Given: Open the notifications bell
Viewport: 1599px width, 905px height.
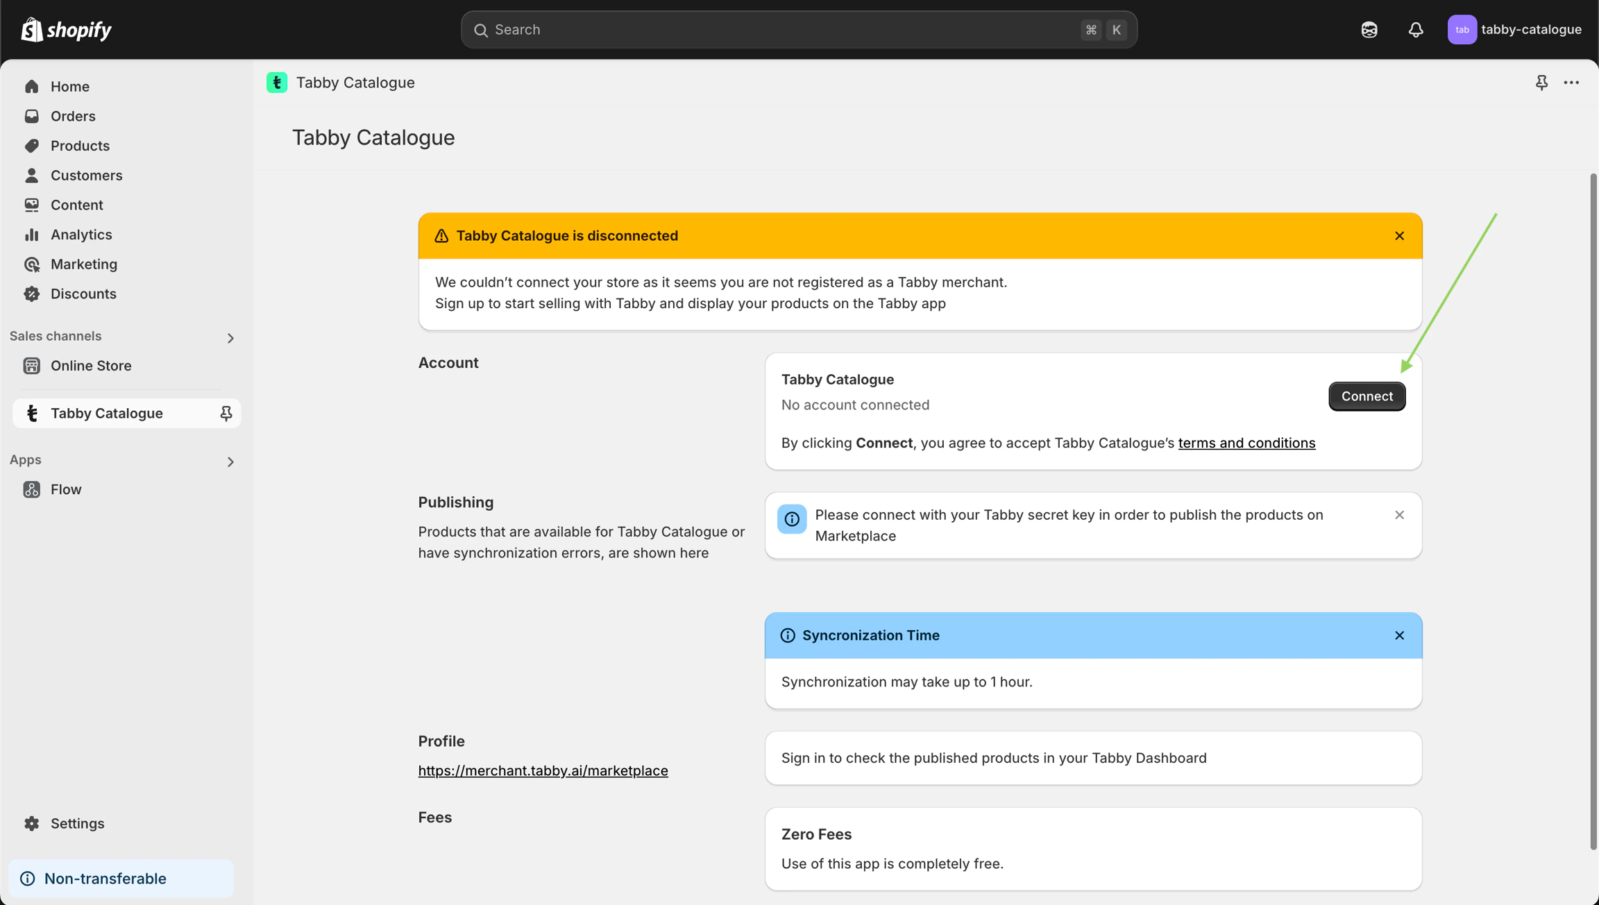Looking at the screenshot, I should (x=1415, y=29).
